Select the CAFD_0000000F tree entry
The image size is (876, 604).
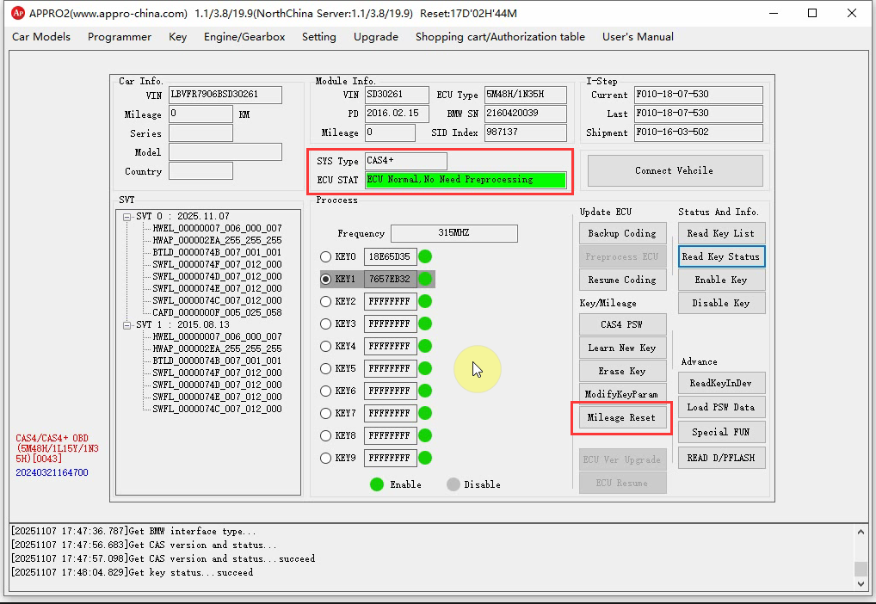pos(217,313)
